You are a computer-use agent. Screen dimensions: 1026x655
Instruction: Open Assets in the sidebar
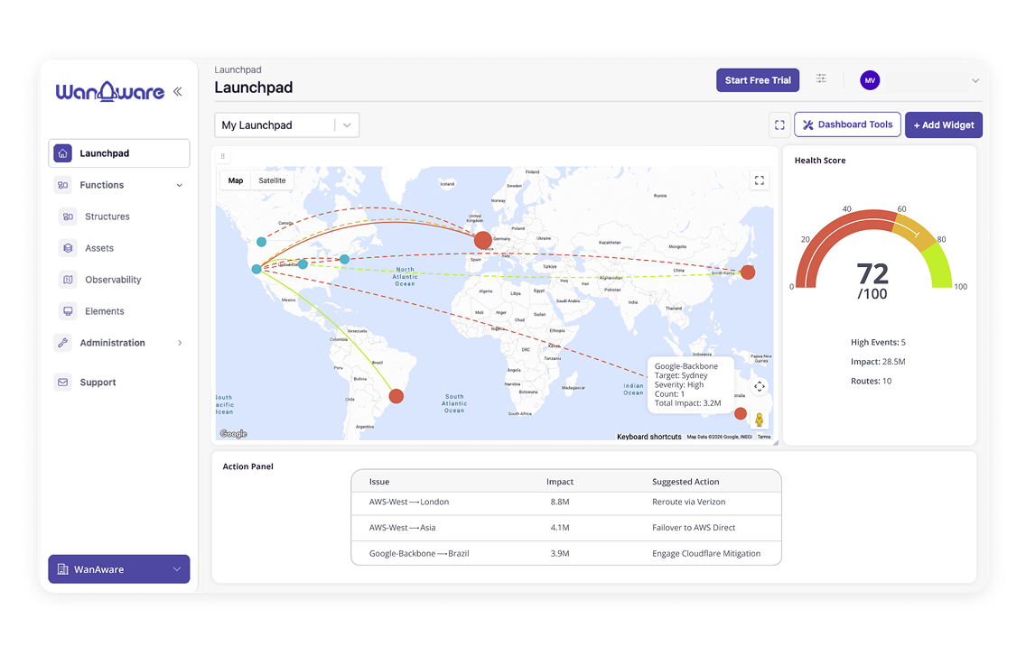point(99,248)
